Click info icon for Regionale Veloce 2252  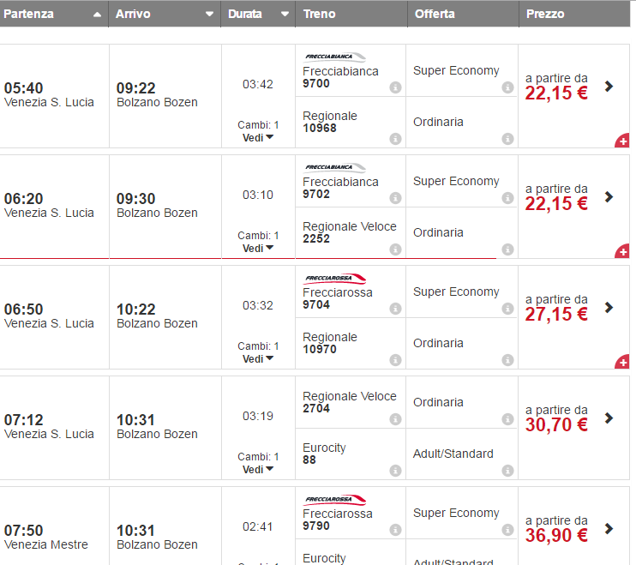tap(395, 249)
